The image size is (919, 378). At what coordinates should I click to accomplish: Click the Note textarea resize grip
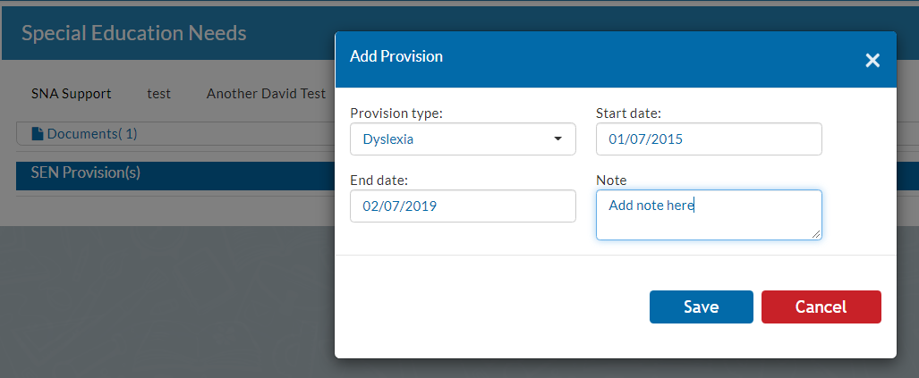coord(816,234)
